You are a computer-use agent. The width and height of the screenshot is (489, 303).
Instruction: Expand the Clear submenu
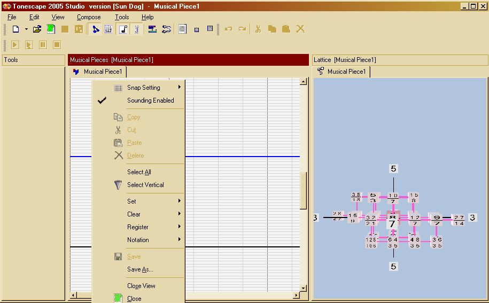click(138, 214)
